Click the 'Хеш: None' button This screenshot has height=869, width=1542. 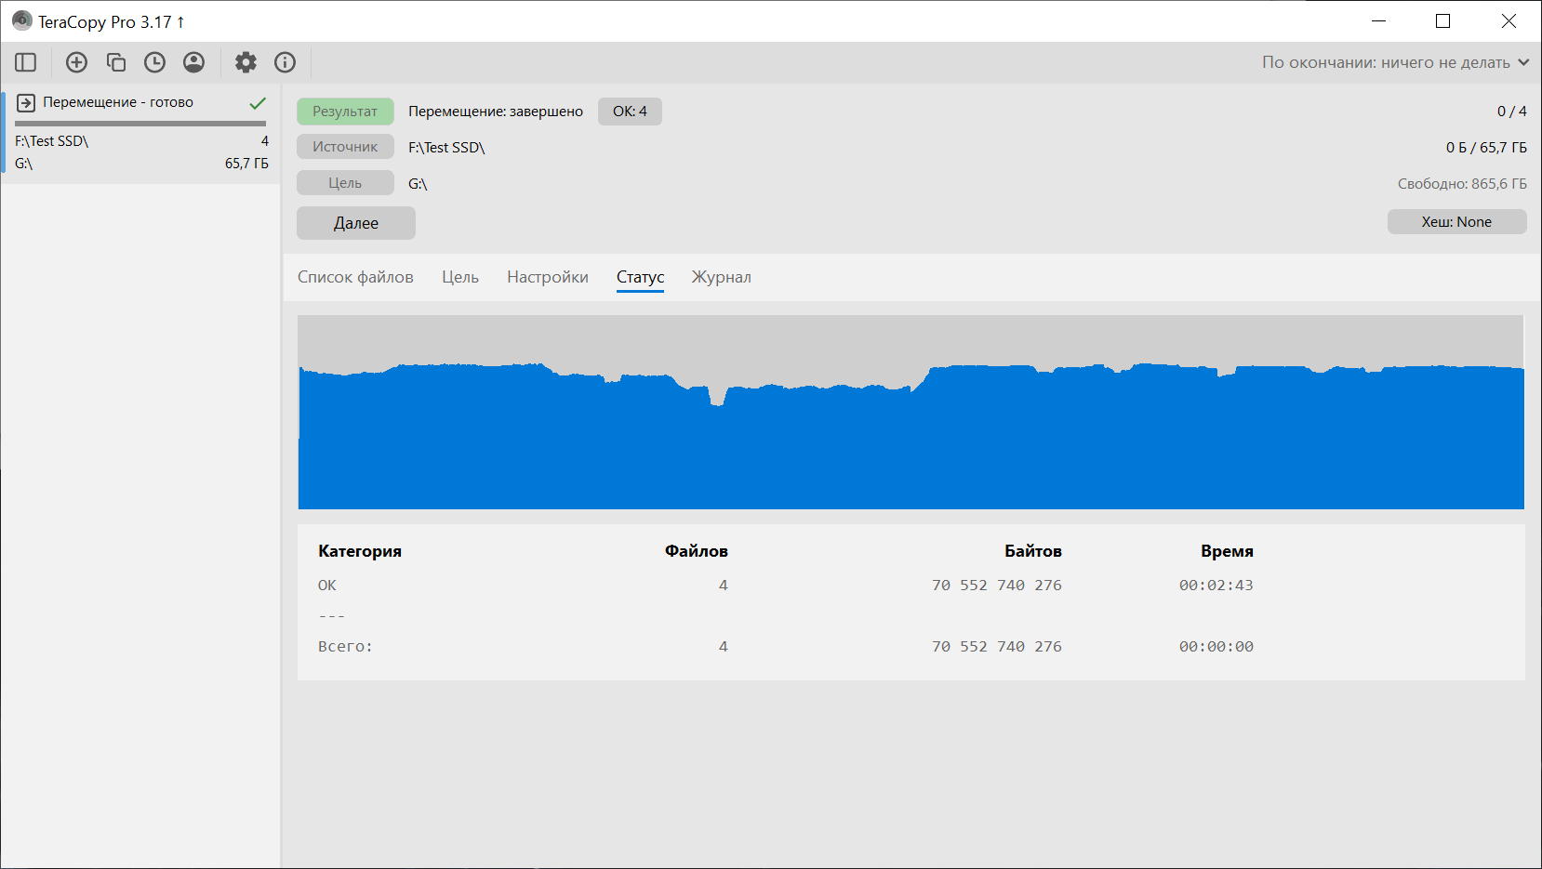pos(1456,222)
